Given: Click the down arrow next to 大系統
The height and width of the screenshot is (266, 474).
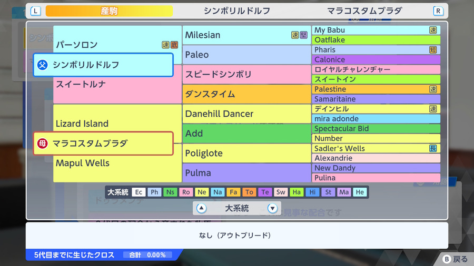Looking at the screenshot, I should coord(272,208).
